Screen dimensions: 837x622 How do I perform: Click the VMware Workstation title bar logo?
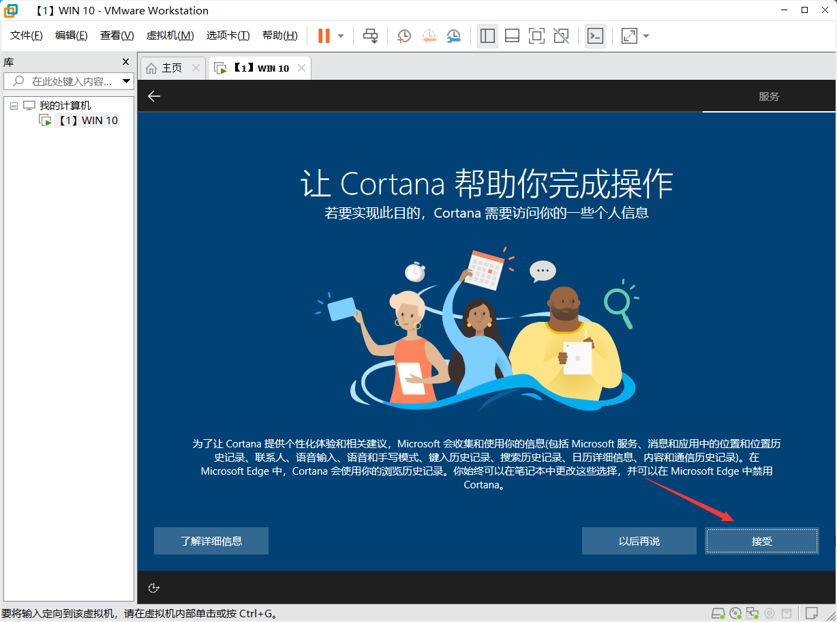12,10
